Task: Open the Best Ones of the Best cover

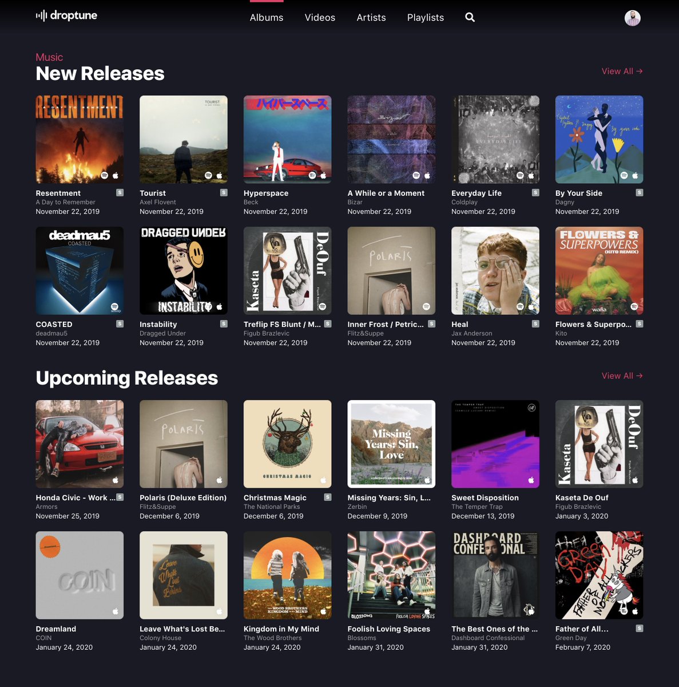Action: 495,575
